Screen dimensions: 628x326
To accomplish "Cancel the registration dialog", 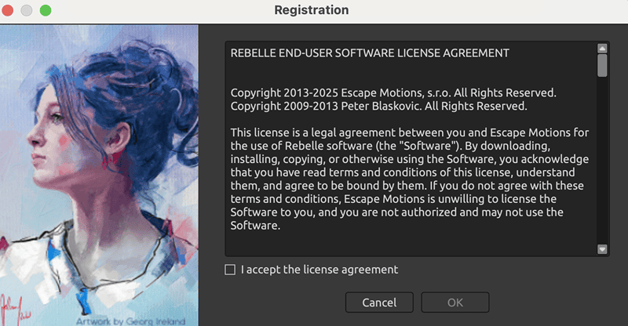I will (x=379, y=302).
